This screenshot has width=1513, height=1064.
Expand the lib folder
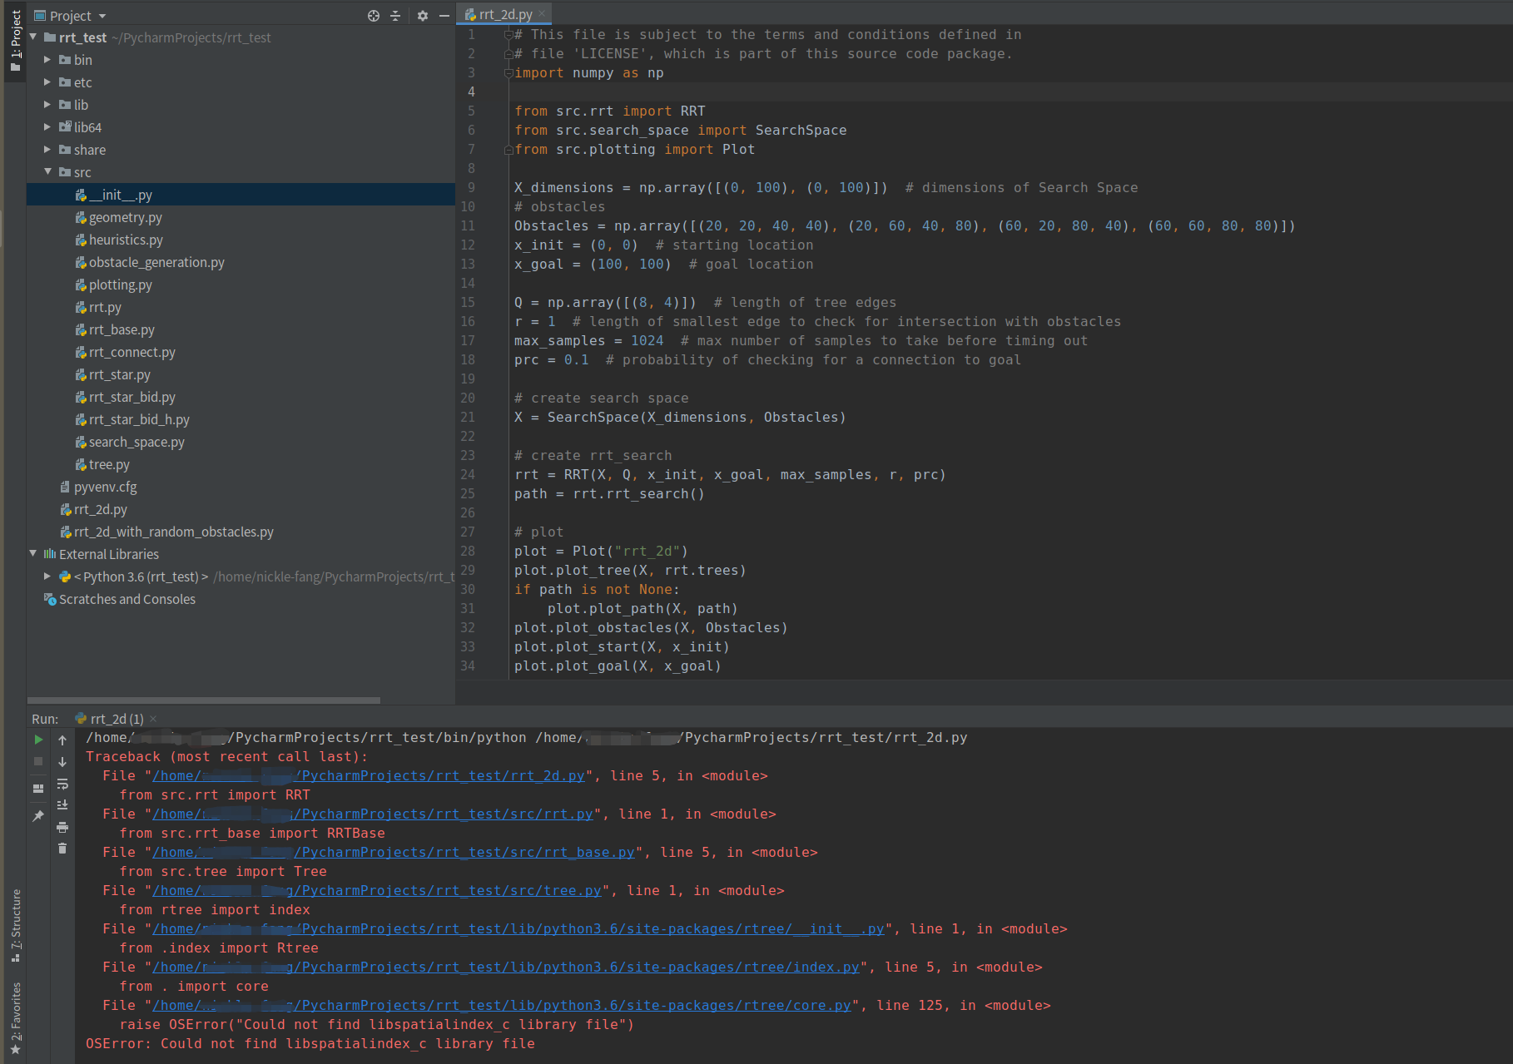[x=47, y=105]
